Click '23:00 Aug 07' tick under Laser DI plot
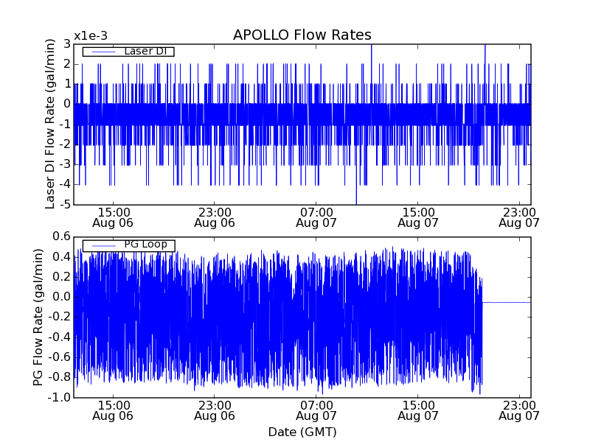590x442 pixels. [x=519, y=217]
